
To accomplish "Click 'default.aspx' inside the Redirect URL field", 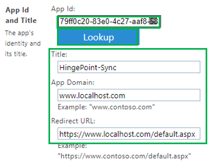I will (175, 134).
